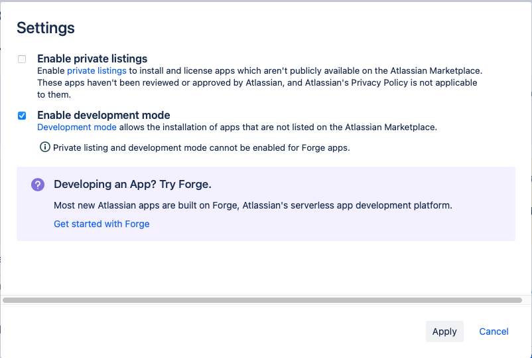Click the info circle icon beside Forge note
Image resolution: width=532 pixels, height=358 pixels.
pyautogui.click(x=45, y=147)
